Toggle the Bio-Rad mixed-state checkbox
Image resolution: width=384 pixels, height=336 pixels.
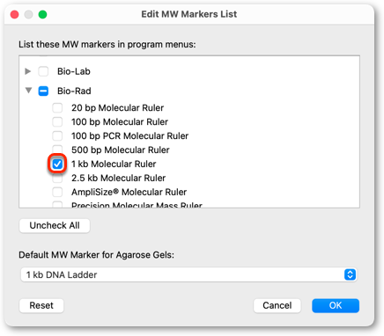[x=43, y=91]
